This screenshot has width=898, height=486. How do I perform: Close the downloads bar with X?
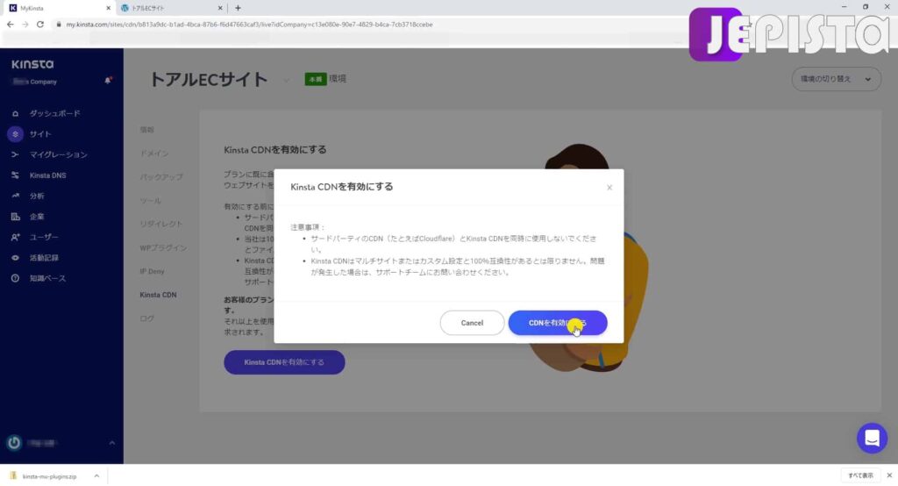[x=889, y=475]
